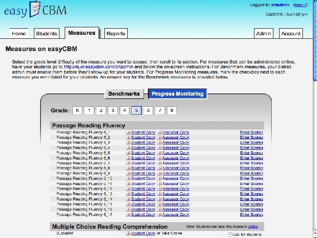The height and width of the screenshot is (238, 317).
Task: Open Enter Scores for Fluency 5_1
Action: click(251, 132)
